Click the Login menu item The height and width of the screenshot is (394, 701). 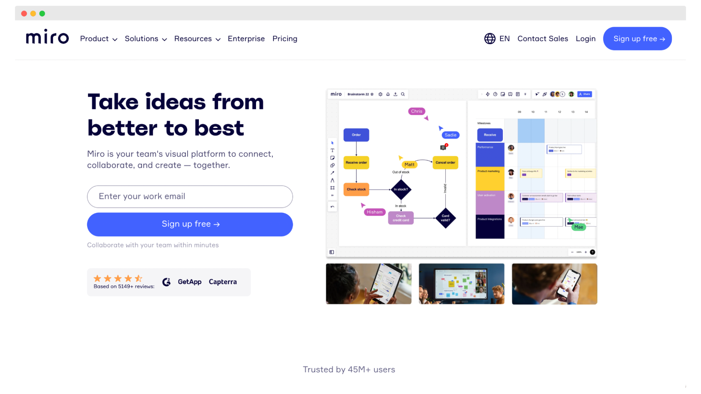tap(585, 39)
